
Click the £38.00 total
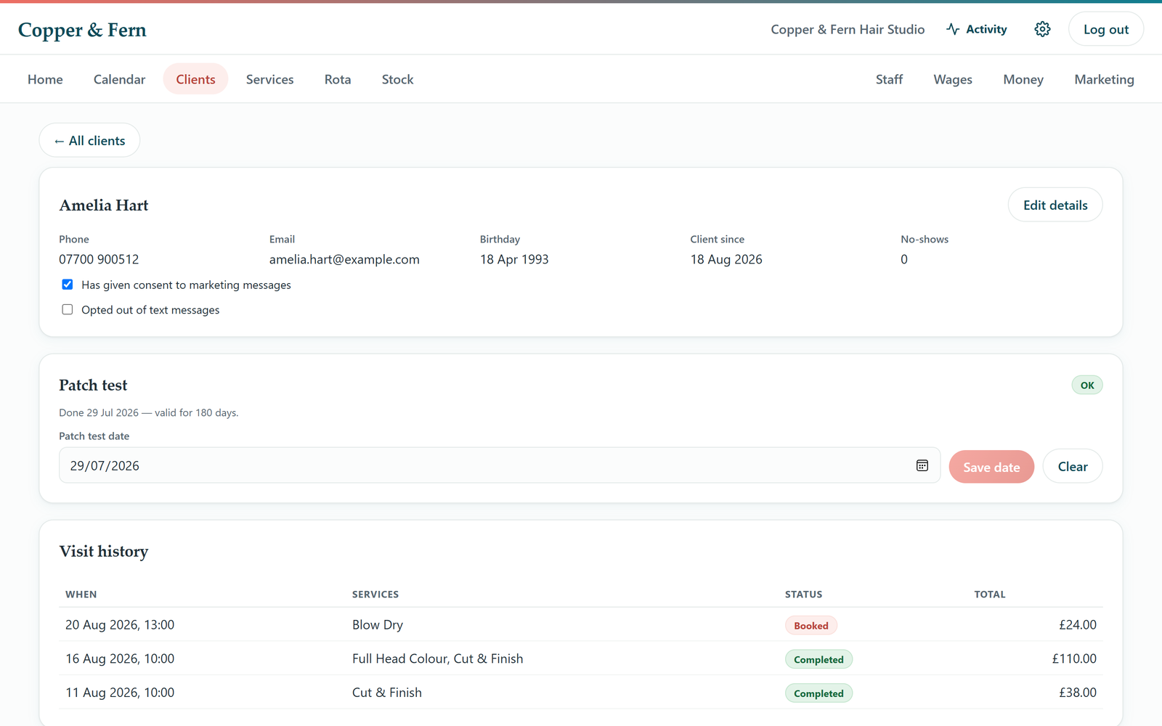(x=1078, y=693)
